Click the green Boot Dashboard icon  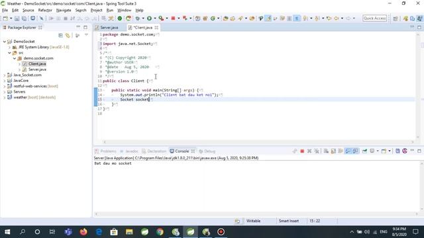[x=119, y=19]
